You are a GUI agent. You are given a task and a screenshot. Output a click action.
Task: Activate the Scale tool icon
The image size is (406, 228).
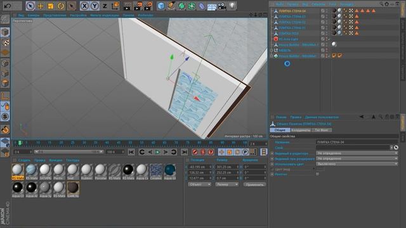[x=51, y=6]
